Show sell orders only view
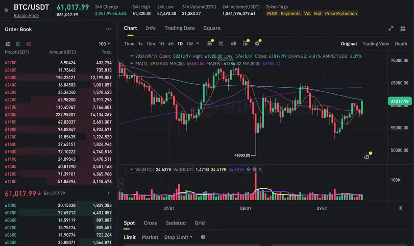This screenshot has height=246, width=414. coord(29,44)
